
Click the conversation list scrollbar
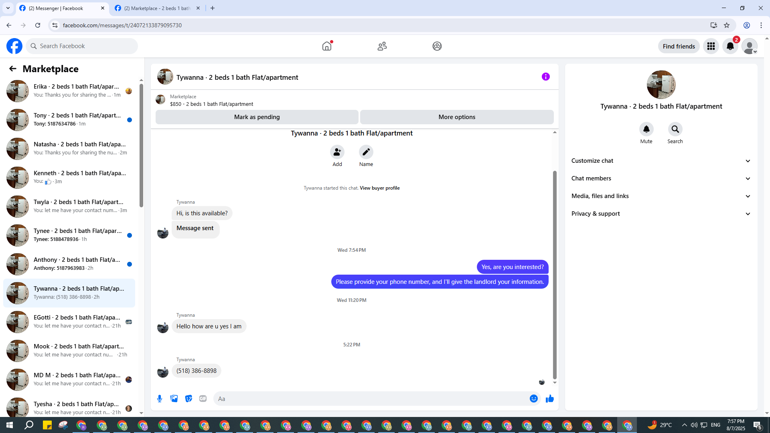tap(141, 145)
